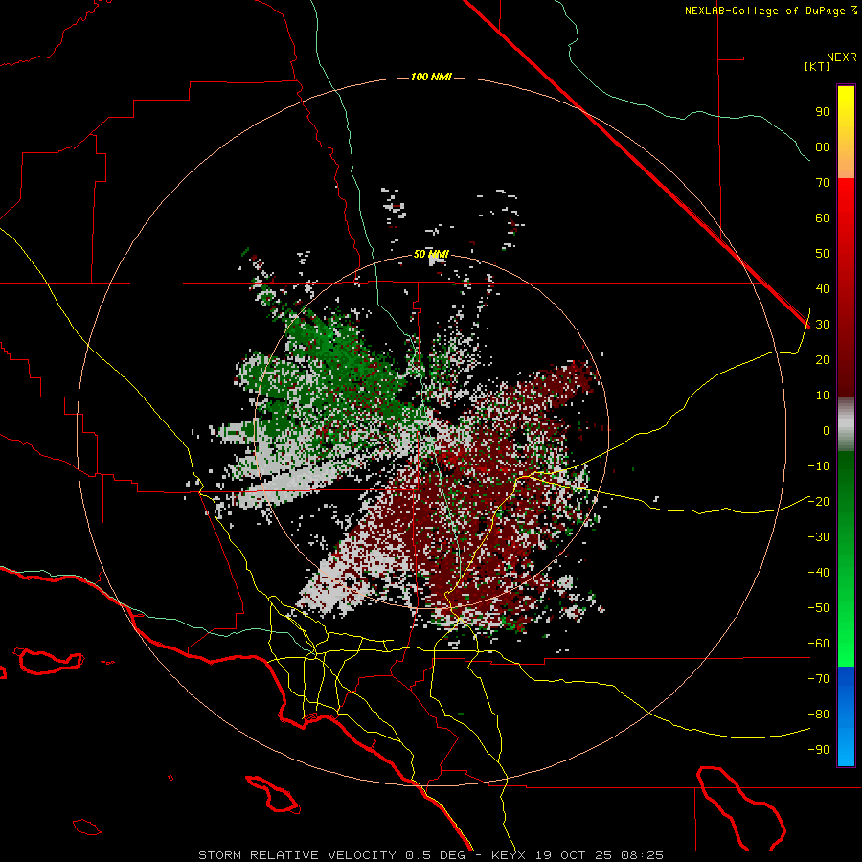Click the 80 value on the color scale
The width and height of the screenshot is (862, 862).
coord(823,147)
